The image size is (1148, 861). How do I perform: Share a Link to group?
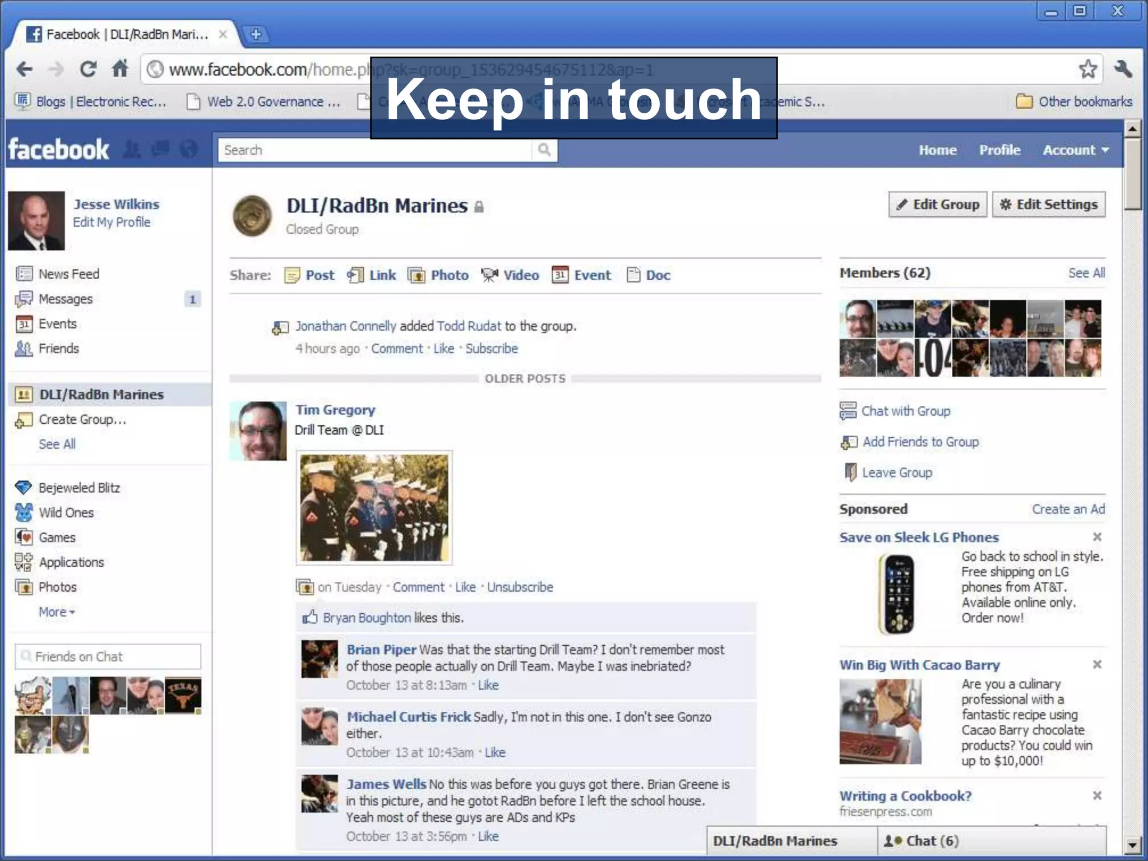coord(372,275)
